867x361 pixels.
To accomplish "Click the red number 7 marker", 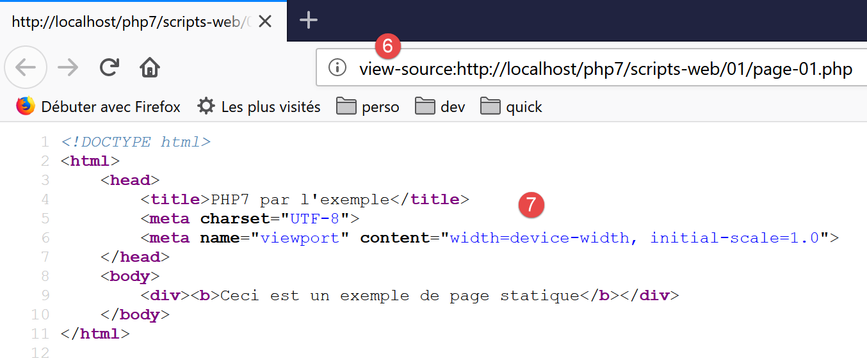I will coord(531,205).
